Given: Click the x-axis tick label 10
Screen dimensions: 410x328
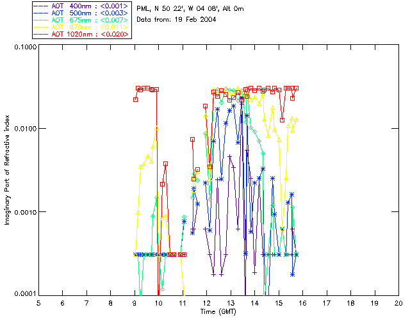Looking at the screenshot, I should tap(158, 303).
